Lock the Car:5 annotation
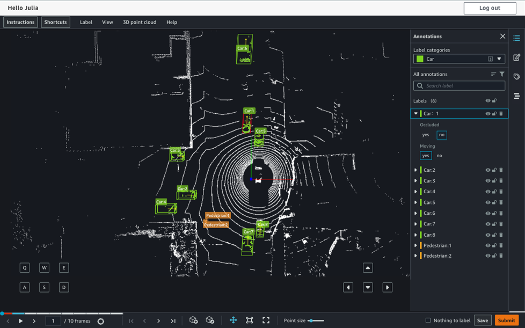Image resolution: width=525 pixels, height=328 pixels. (x=494, y=202)
